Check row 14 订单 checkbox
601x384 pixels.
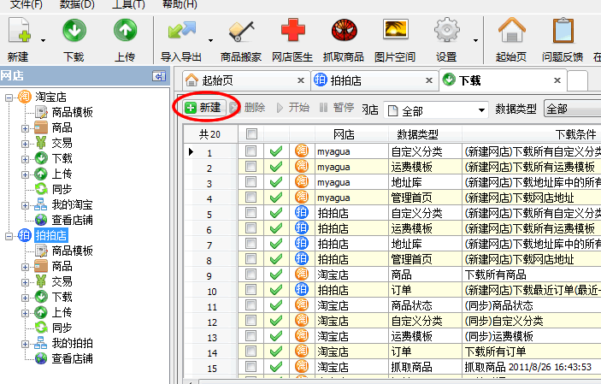[x=251, y=351]
